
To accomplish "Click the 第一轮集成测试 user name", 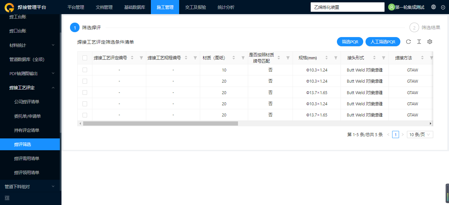I will [410, 7].
